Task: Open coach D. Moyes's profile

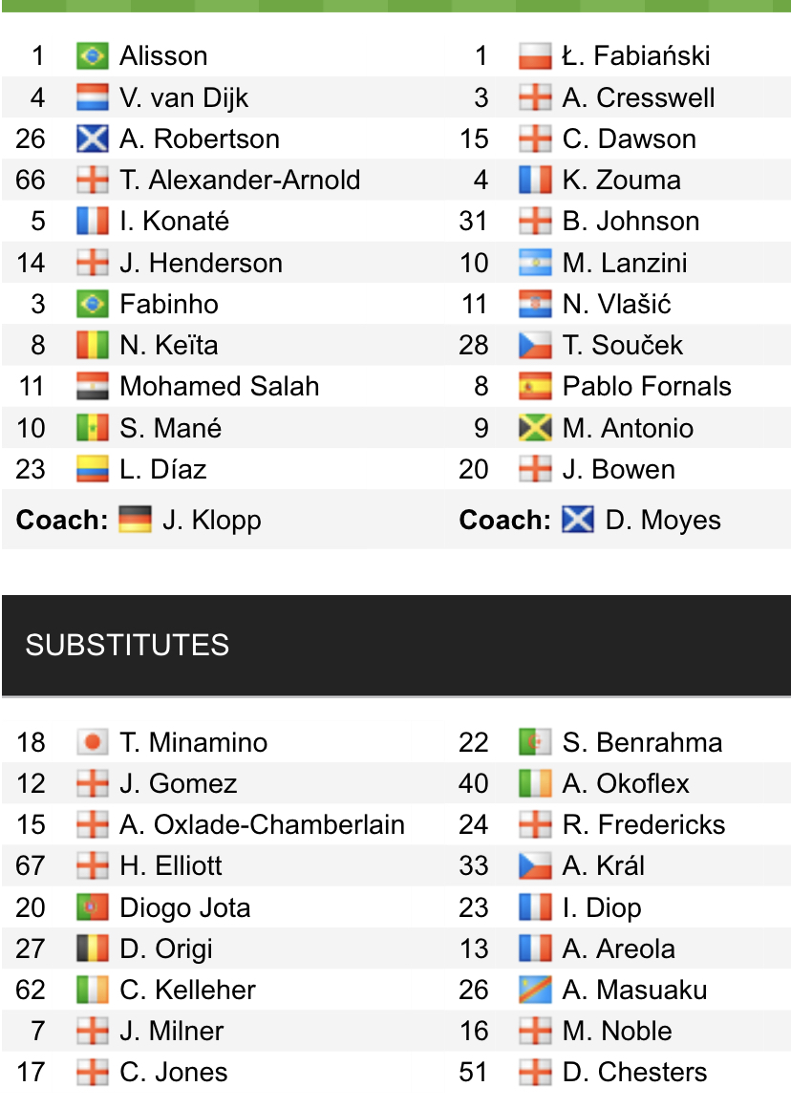Action: pos(663,520)
